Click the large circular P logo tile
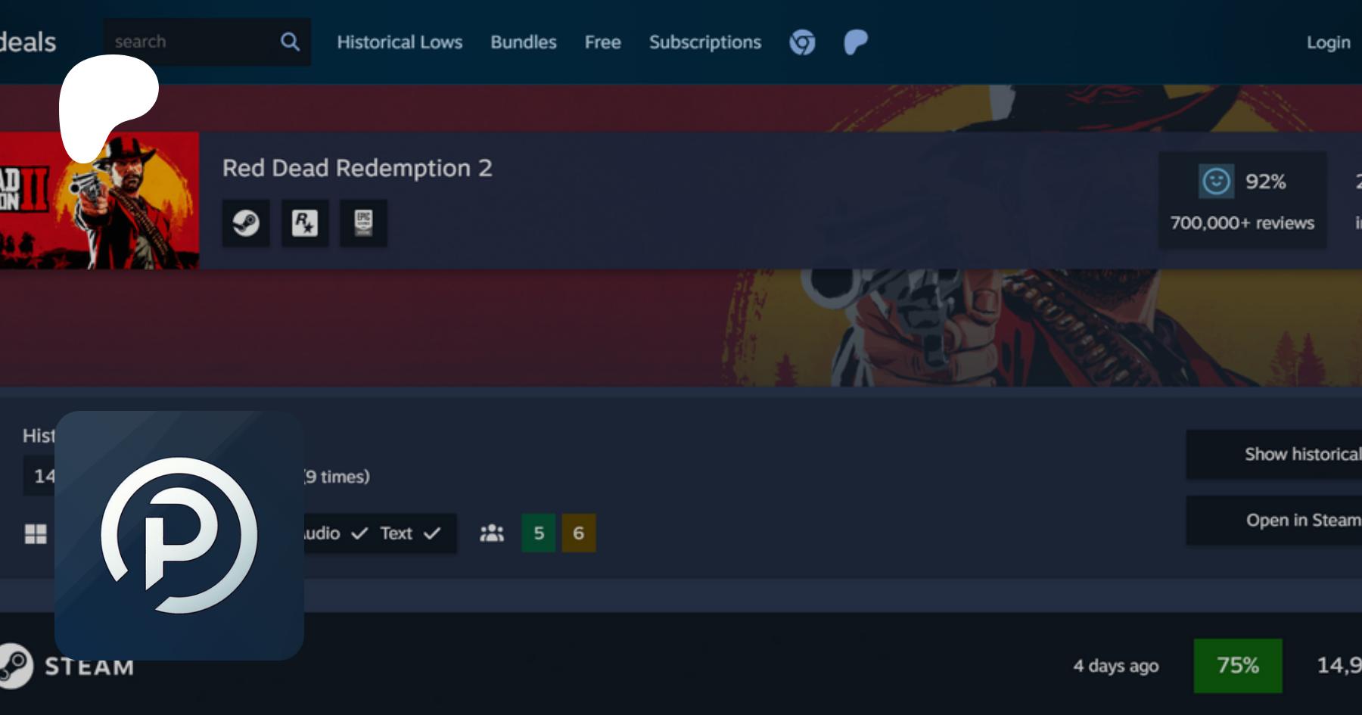Viewport: 1362px width, 715px height. [179, 536]
